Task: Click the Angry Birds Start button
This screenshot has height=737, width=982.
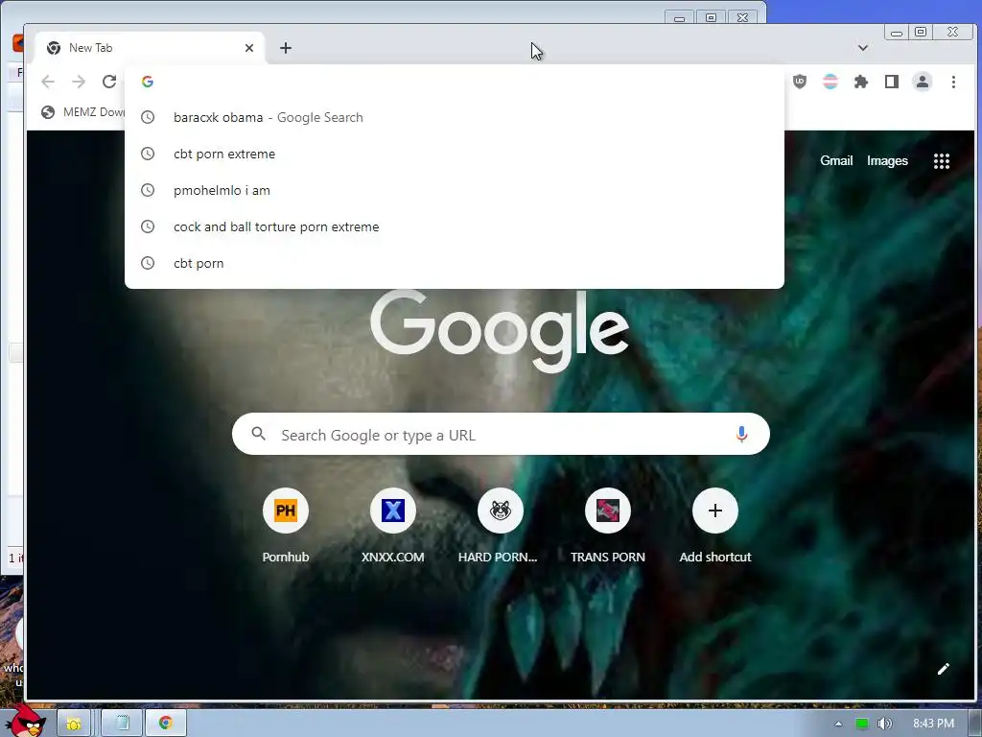Action: (x=24, y=722)
